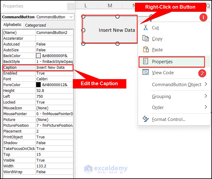Click the Placement value 2
Image resolution: width=212 pixels, height=179 pixels.
[x=54, y=131]
